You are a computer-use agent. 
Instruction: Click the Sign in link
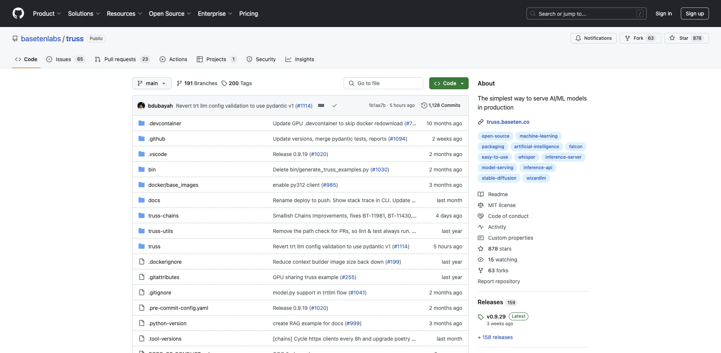664,14
